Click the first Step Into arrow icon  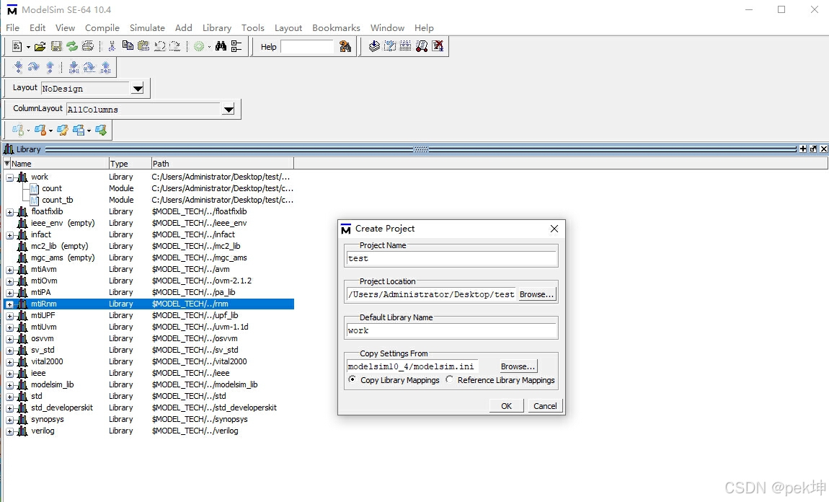tap(19, 67)
